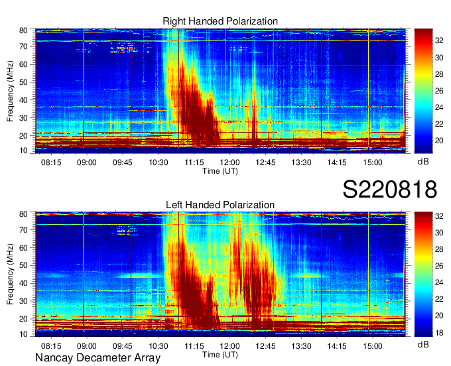Image resolution: width=451 pixels, height=366 pixels.
Task: Click 18 dB label on Left Handed colorbar
Action: click(439, 333)
